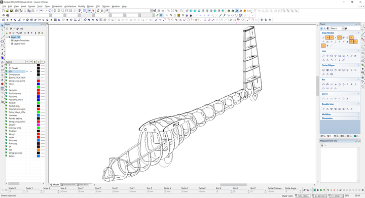Toggle the highlighted arc snap mode button
This screenshot has height=198, width=365.
(x=339, y=37)
